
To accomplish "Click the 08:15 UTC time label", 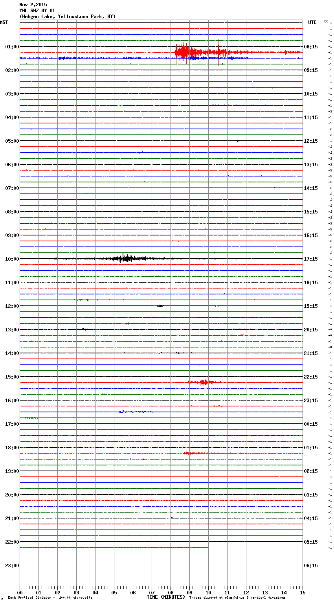I will pyautogui.click(x=311, y=47).
